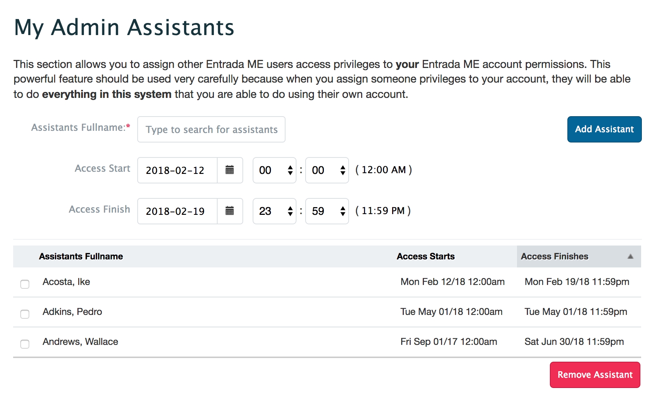Image resolution: width=655 pixels, height=407 pixels.
Task: Tick the checkbox for Acosta, Ike
Action: (x=25, y=284)
